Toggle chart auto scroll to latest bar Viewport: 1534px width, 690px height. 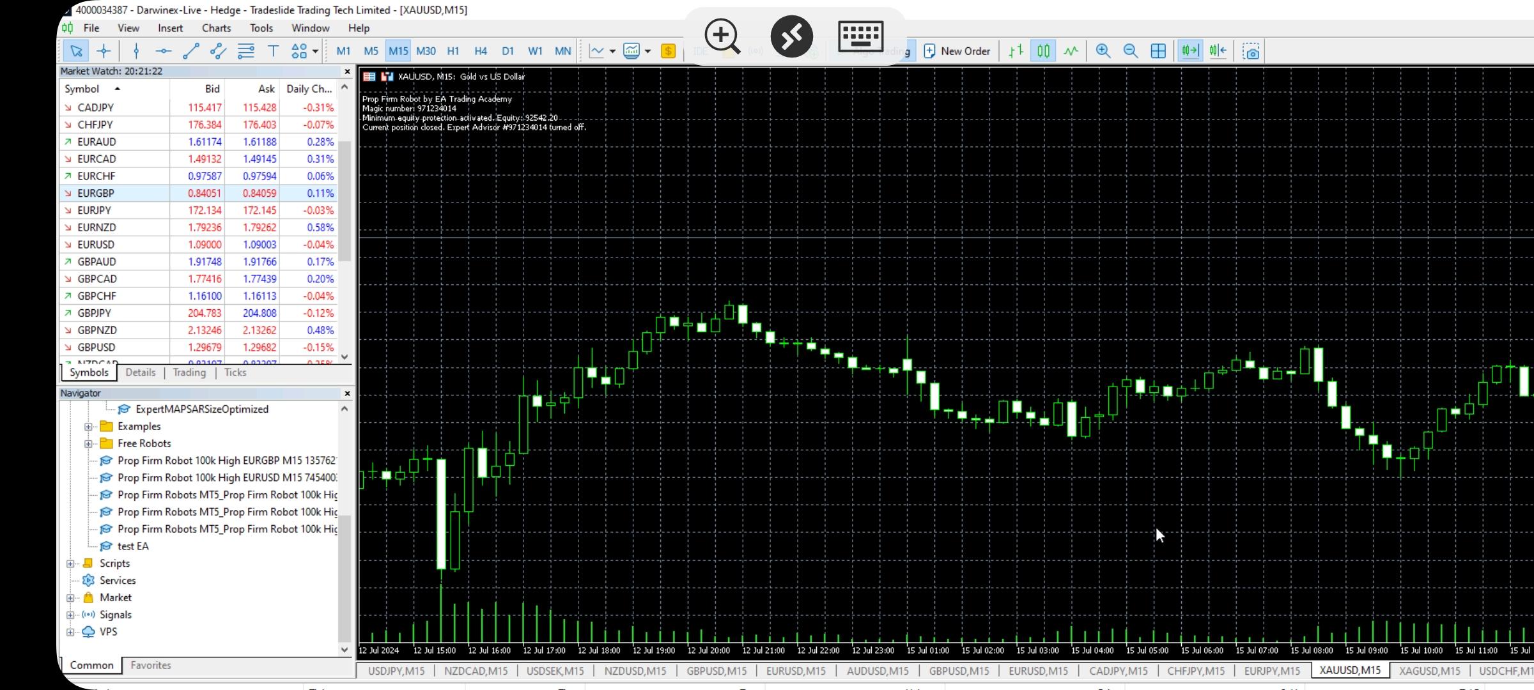pos(1190,51)
